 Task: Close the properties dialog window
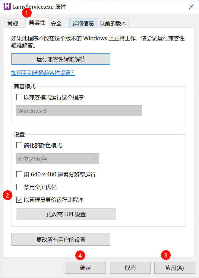pos(191,7)
